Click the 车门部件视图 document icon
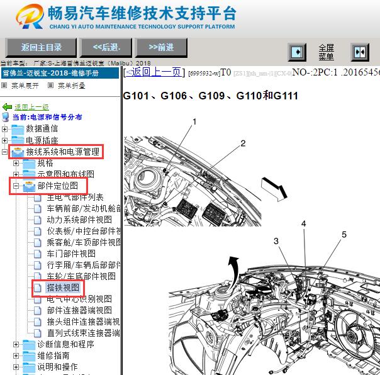Screen dimensions: 380x375 pos(37,254)
